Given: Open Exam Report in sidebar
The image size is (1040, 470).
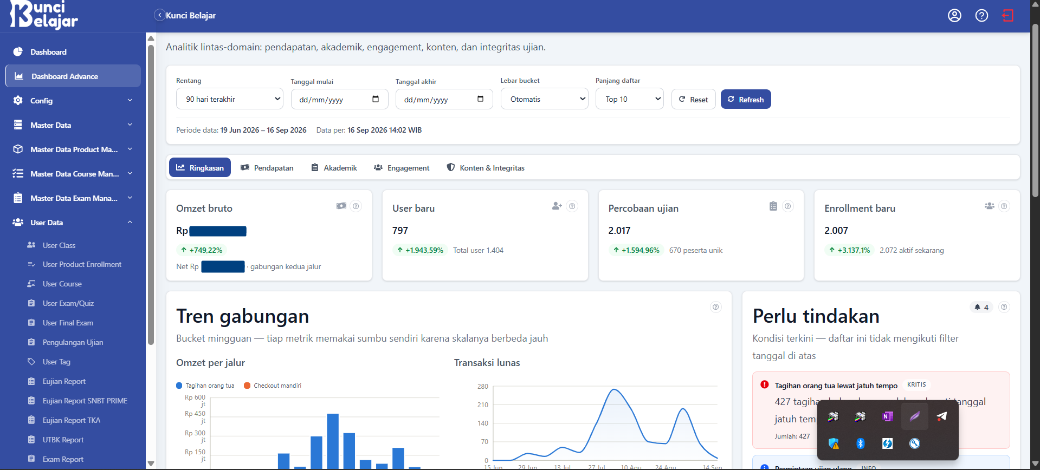Looking at the screenshot, I should click(63, 459).
